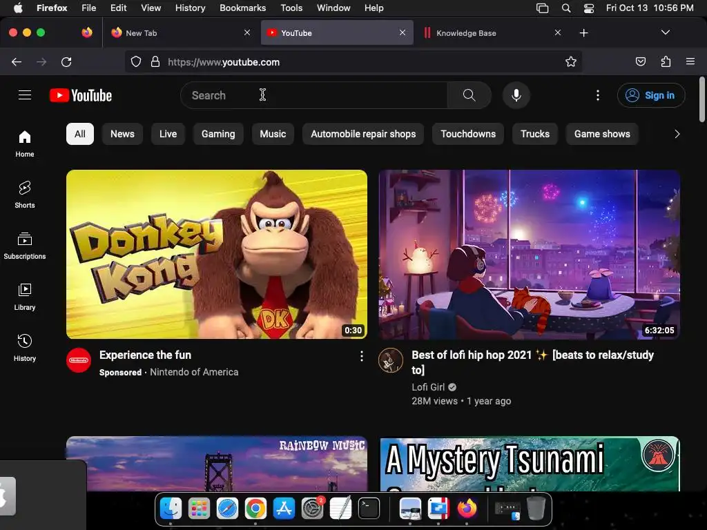Open YouTube settings three-dot menu
Viewport: 707px width, 530px height.
pyautogui.click(x=598, y=95)
